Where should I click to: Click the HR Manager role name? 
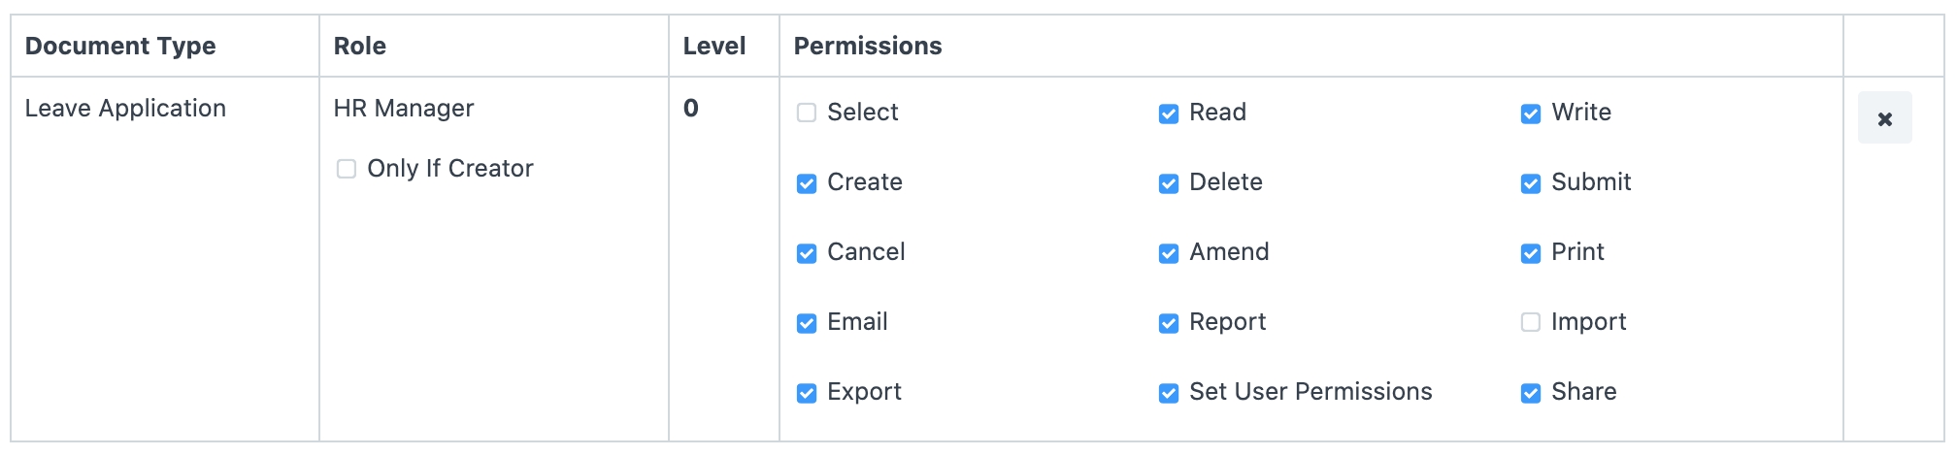point(404,109)
